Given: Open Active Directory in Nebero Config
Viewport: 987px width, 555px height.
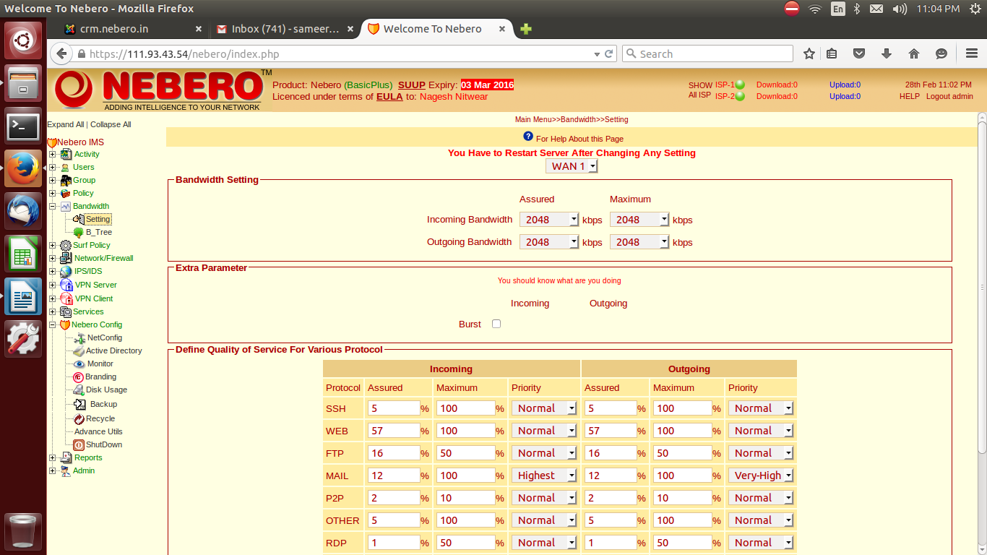Looking at the screenshot, I should pos(114,350).
